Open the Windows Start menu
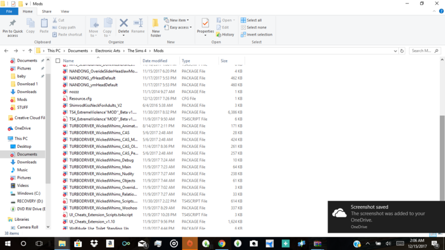Screen dimensions: 445x250 (x=8, y=243)
